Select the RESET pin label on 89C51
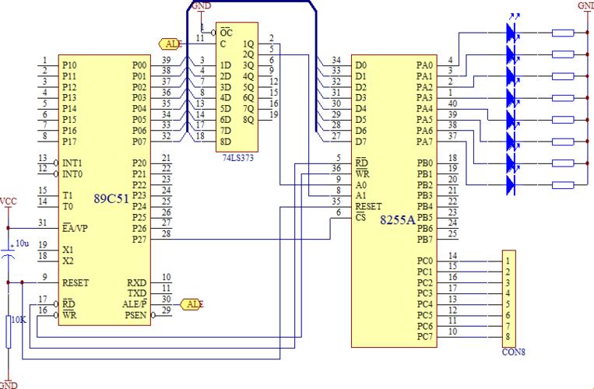Viewport: 594px width, 389px height. (x=76, y=283)
